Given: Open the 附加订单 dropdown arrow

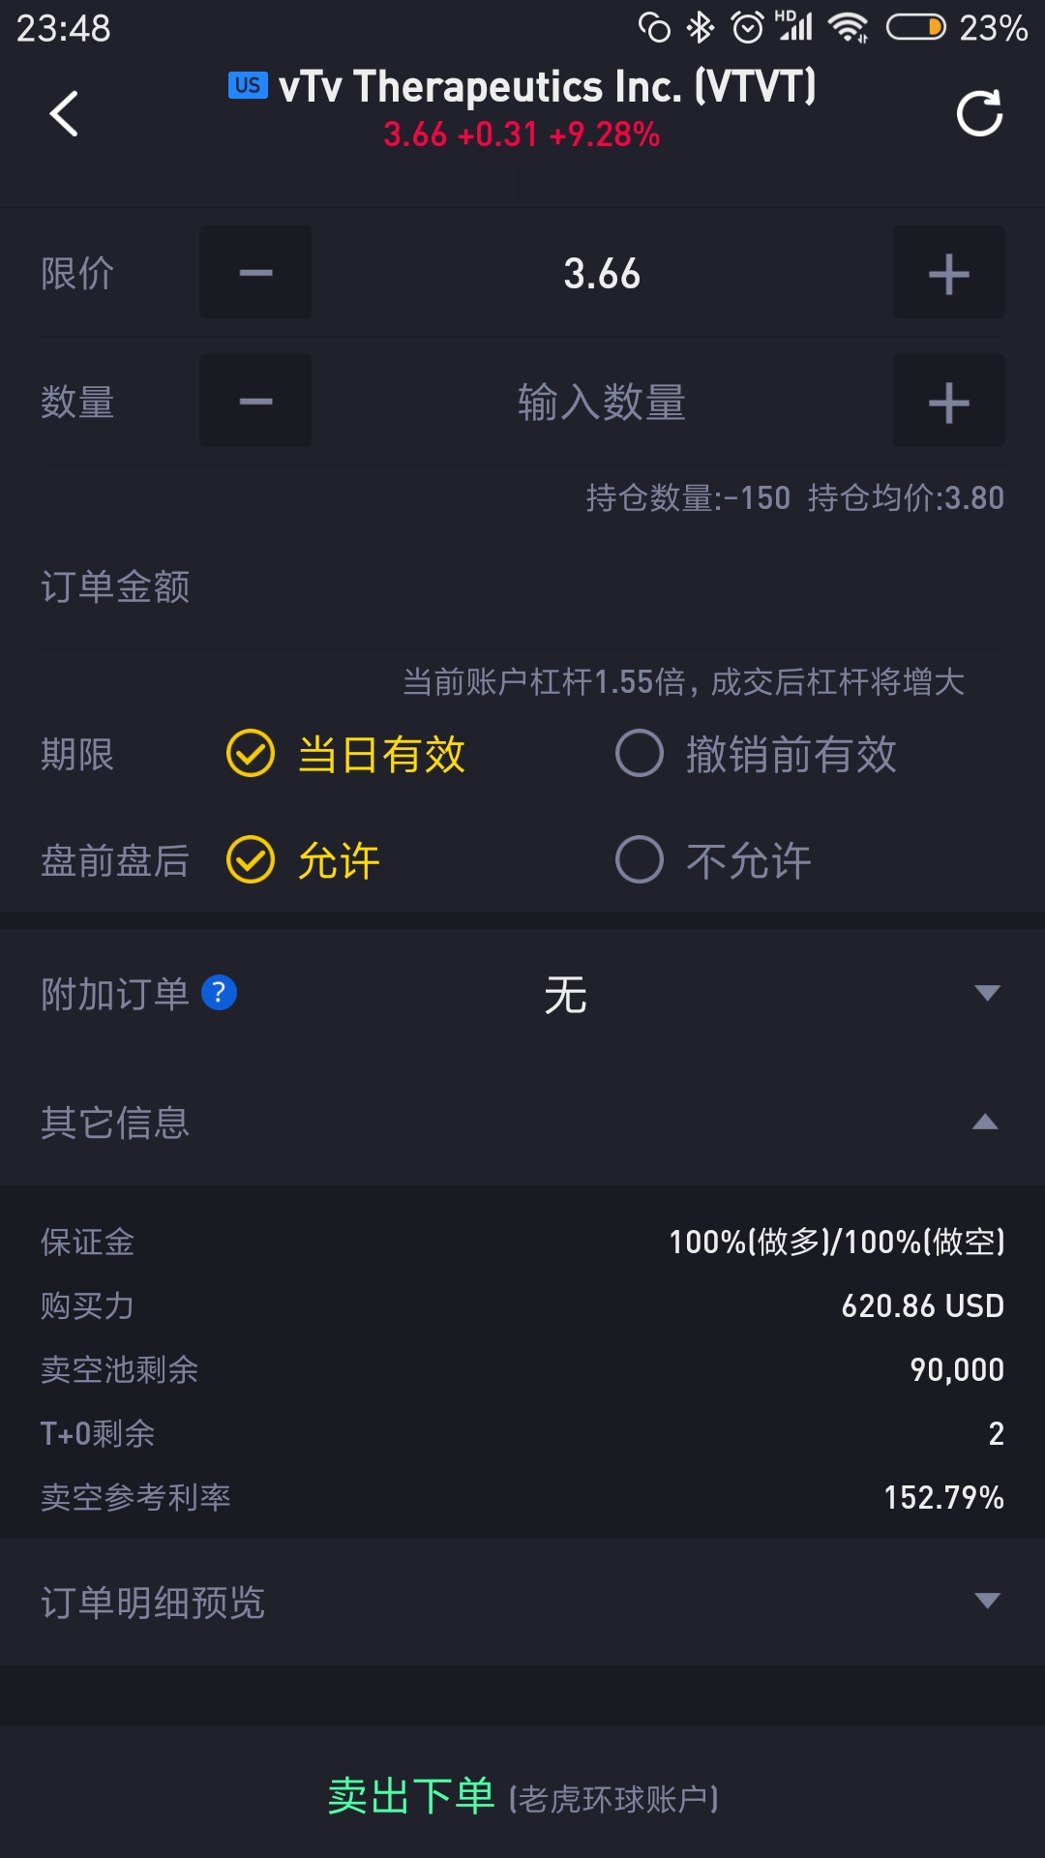Looking at the screenshot, I should [987, 993].
